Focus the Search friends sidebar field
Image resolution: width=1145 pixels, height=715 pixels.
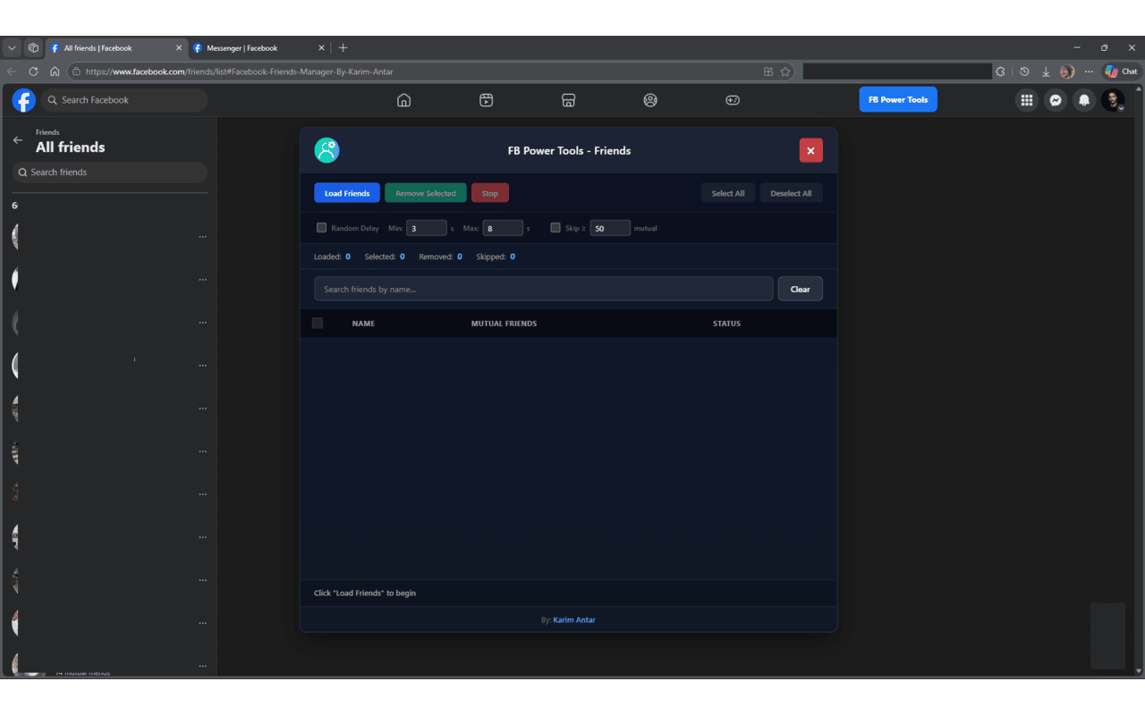tap(109, 172)
